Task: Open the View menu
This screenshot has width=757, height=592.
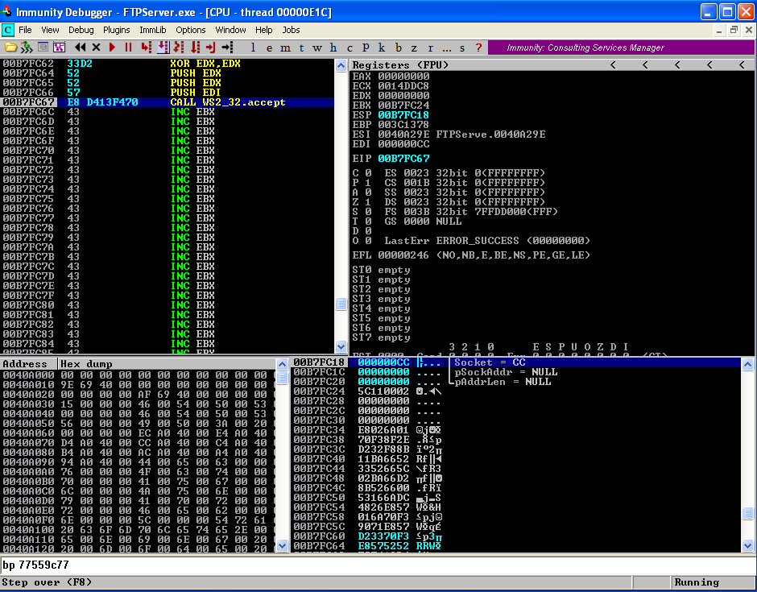Action: click(50, 30)
